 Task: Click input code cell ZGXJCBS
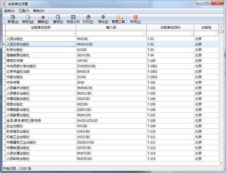pyautogui.click(x=111, y=99)
